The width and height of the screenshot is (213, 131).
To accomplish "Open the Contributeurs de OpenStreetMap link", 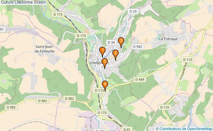I will 186,129.
